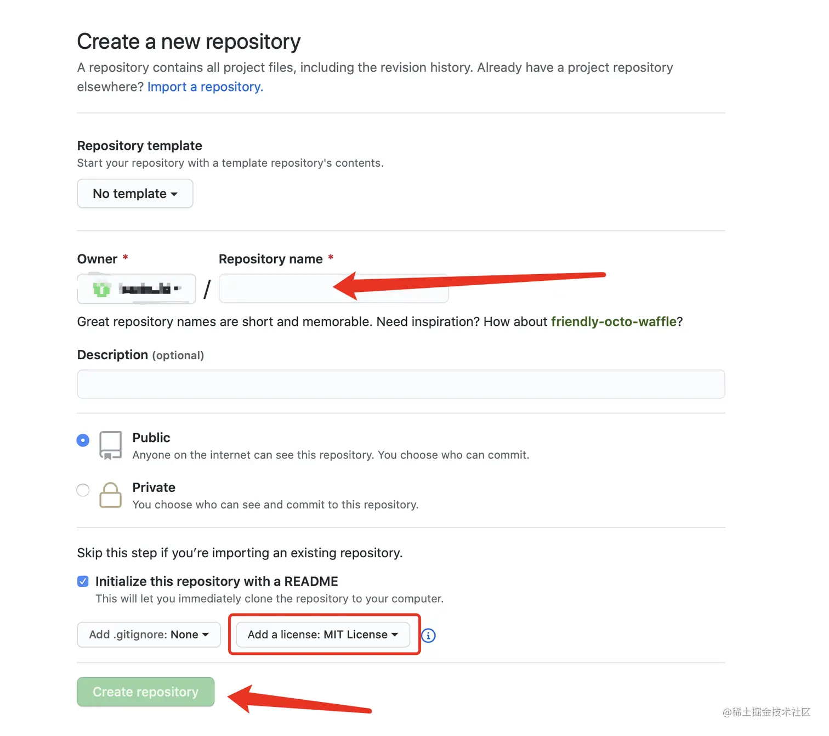Select the Public visibility radio button
The height and width of the screenshot is (736, 829).
[x=83, y=440]
